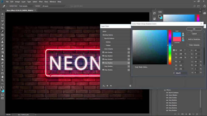Click the fx icon in Layer Style dialog
This screenshot has width=207, height=116.
click(x=104, y=86)
